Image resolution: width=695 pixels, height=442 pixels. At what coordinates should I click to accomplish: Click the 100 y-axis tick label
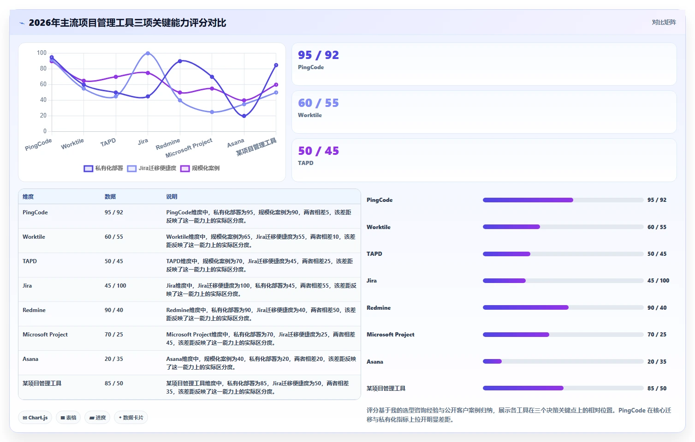tap(42, 53)
